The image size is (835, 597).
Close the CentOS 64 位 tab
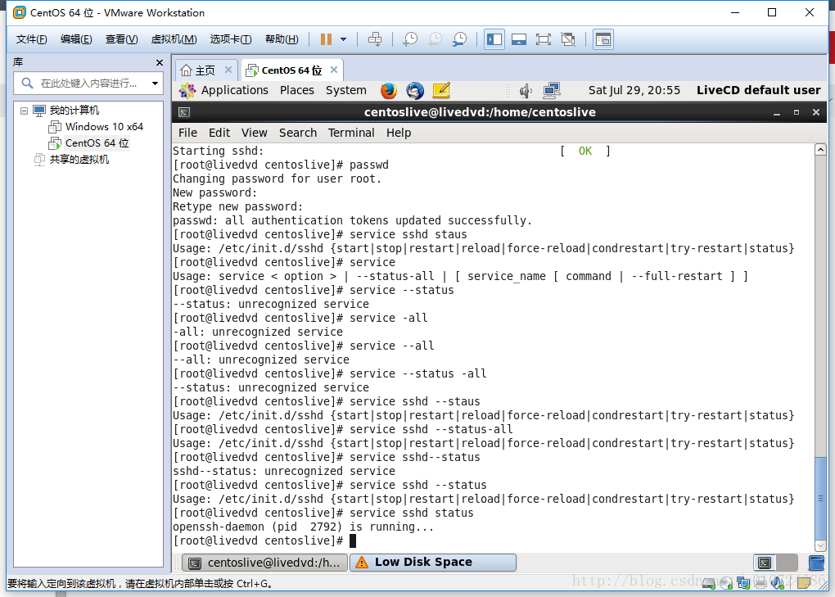click(334, 70)
